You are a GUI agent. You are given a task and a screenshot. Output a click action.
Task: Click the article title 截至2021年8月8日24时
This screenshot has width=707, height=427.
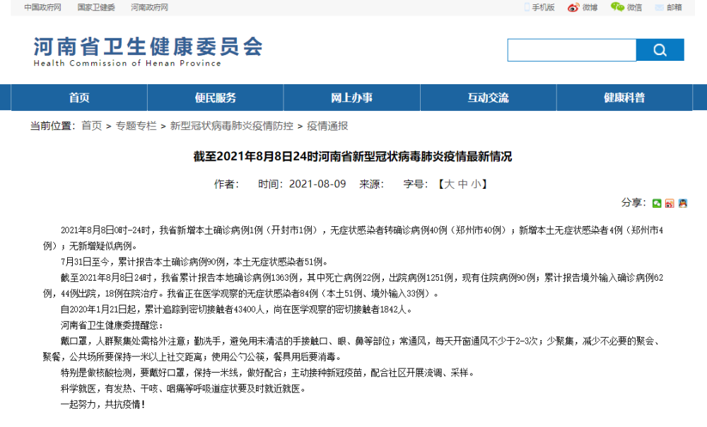coord(353,156)
